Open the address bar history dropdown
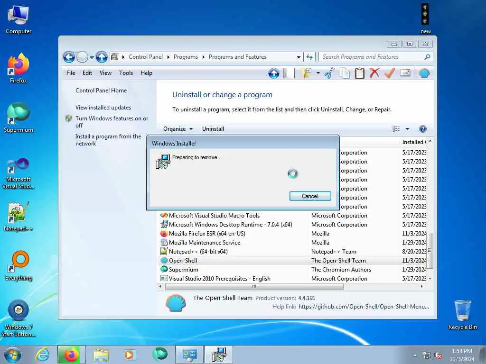 (299, 57)
